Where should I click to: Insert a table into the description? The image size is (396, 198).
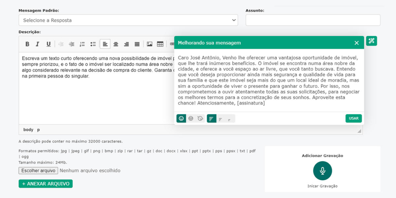tap(160, 44)
